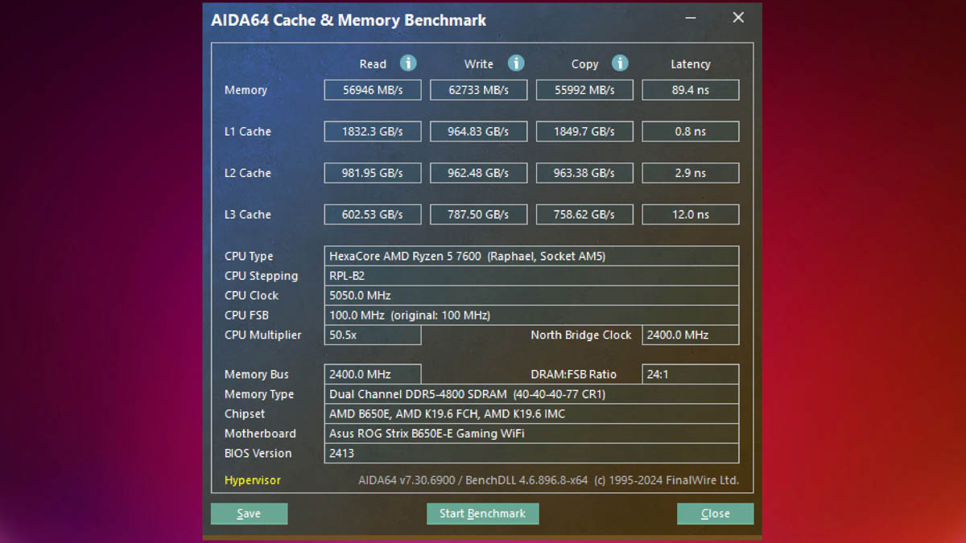Viewport: 966px width, 543px height.
Task: Click the CPU Multiplier field 50.5x
Action: coord(373,335)
